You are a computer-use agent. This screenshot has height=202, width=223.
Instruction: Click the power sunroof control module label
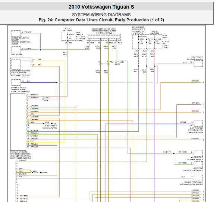click(20, 89)
